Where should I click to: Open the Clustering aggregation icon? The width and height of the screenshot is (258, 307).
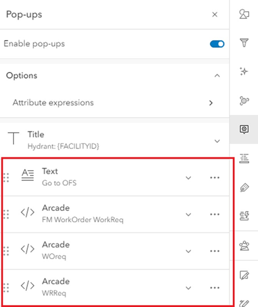(244, 101)
